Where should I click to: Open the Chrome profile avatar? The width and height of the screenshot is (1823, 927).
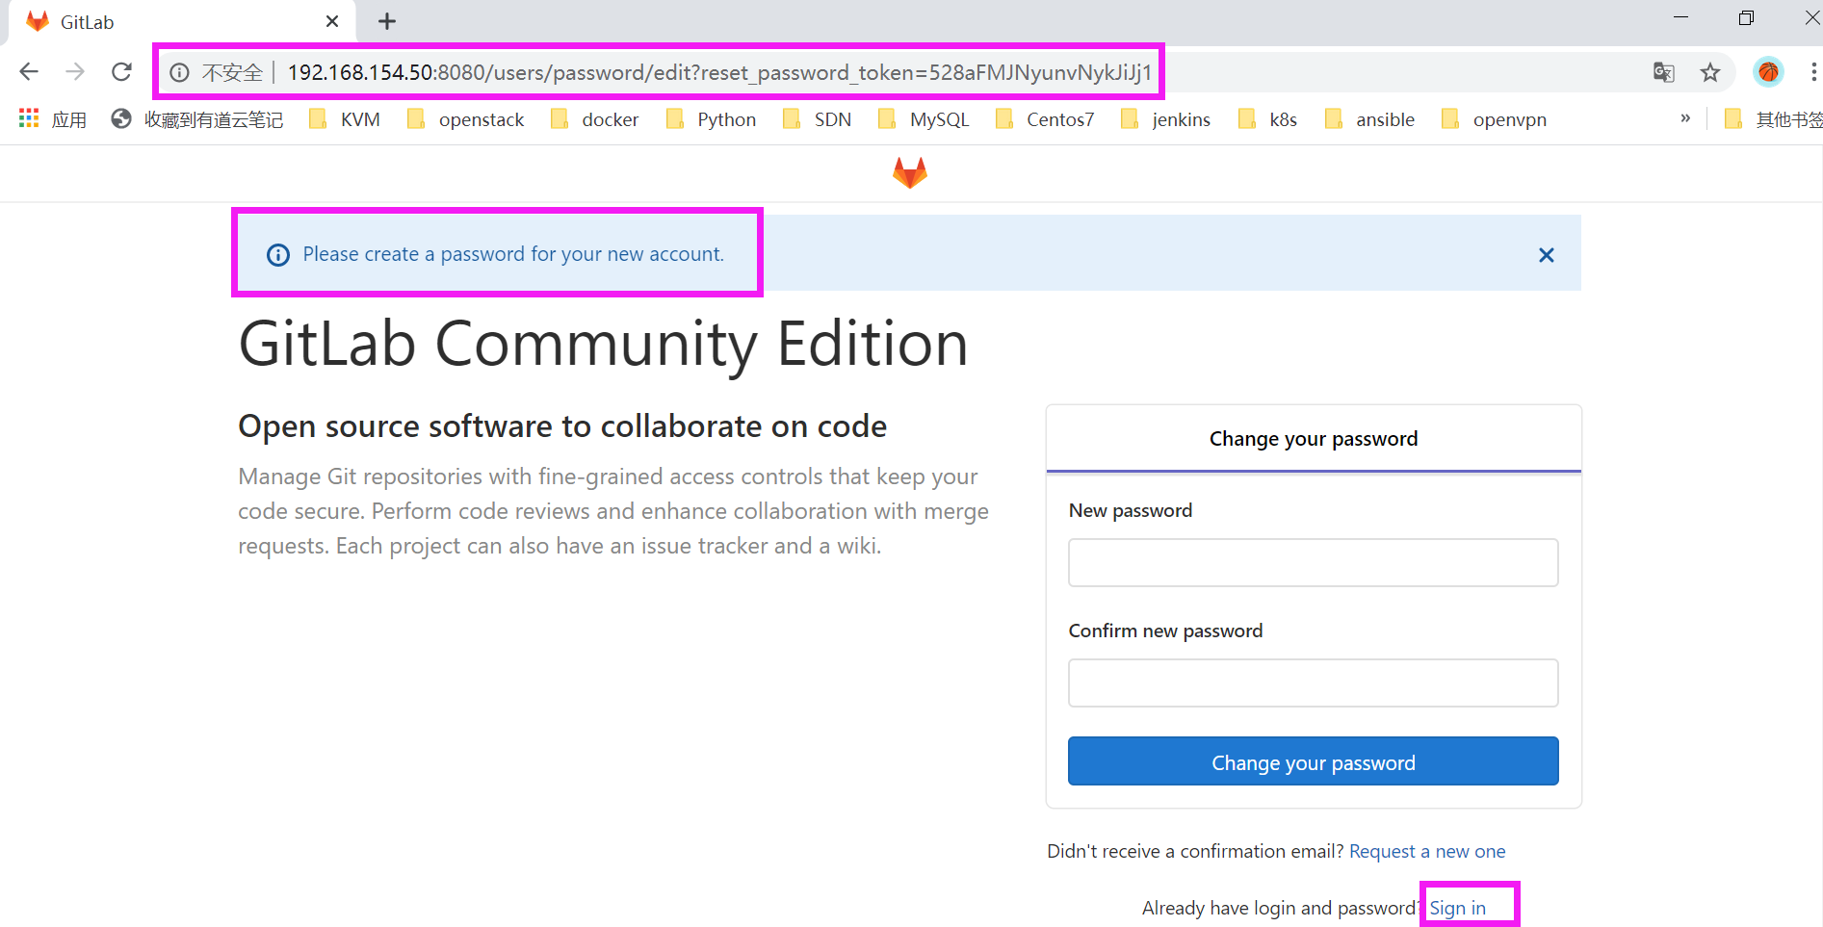[1768, 72]
